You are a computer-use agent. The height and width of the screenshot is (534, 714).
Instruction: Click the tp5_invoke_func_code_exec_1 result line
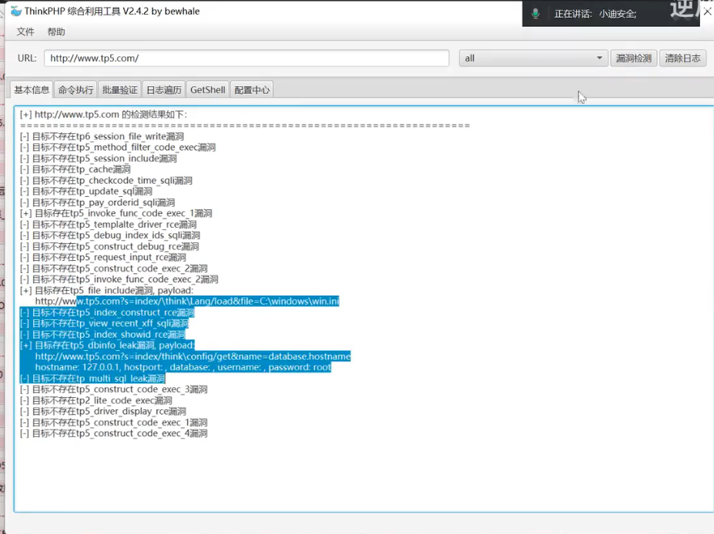point(116,213)
